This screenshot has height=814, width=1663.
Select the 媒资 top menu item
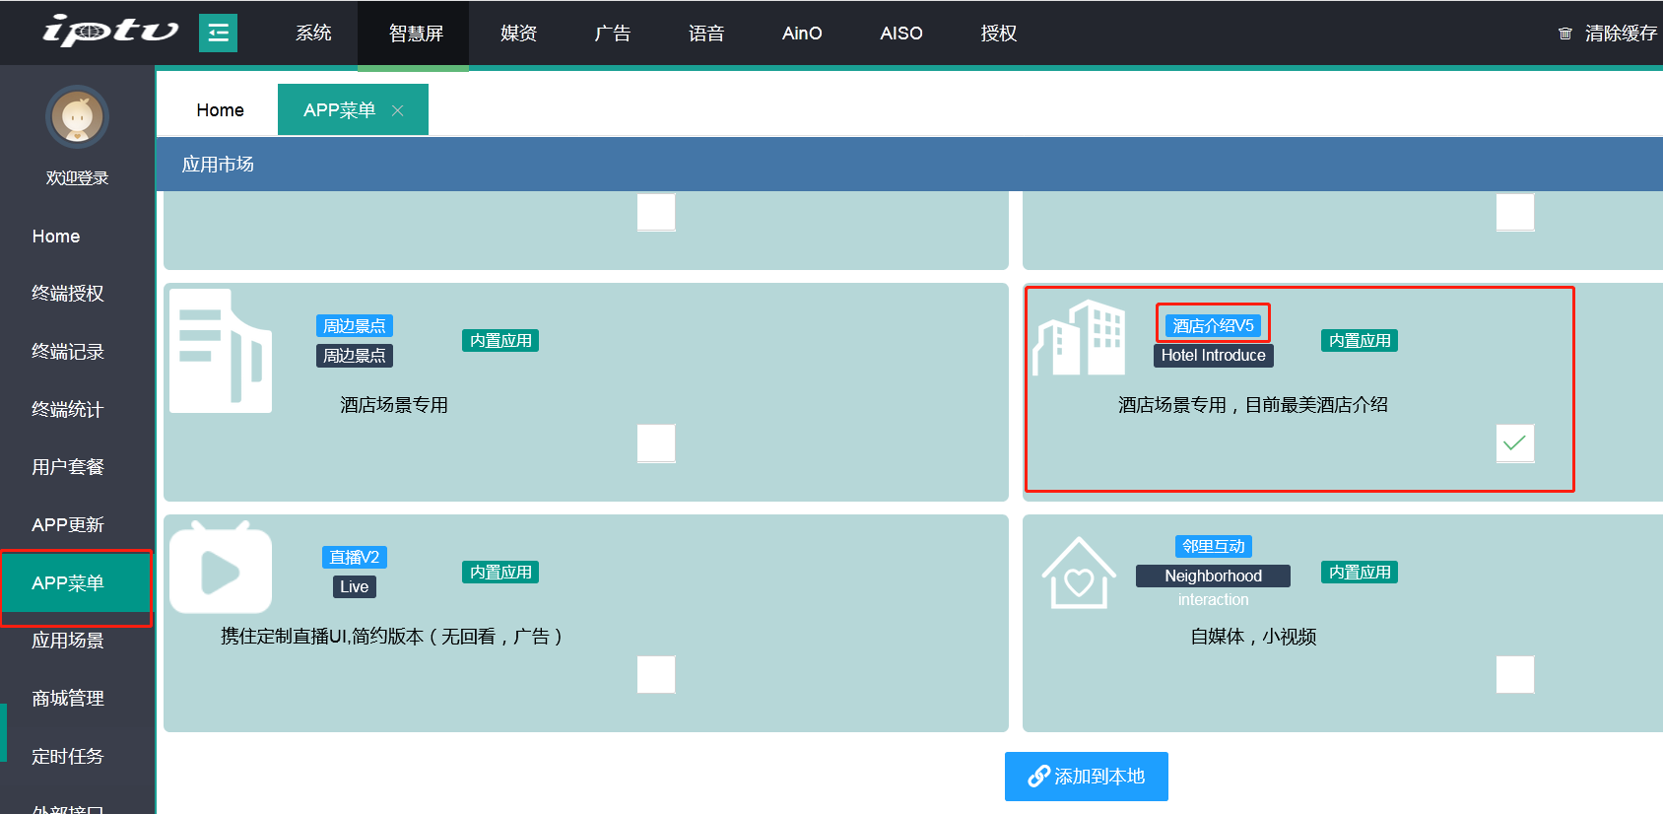click(x=518, y=34)
